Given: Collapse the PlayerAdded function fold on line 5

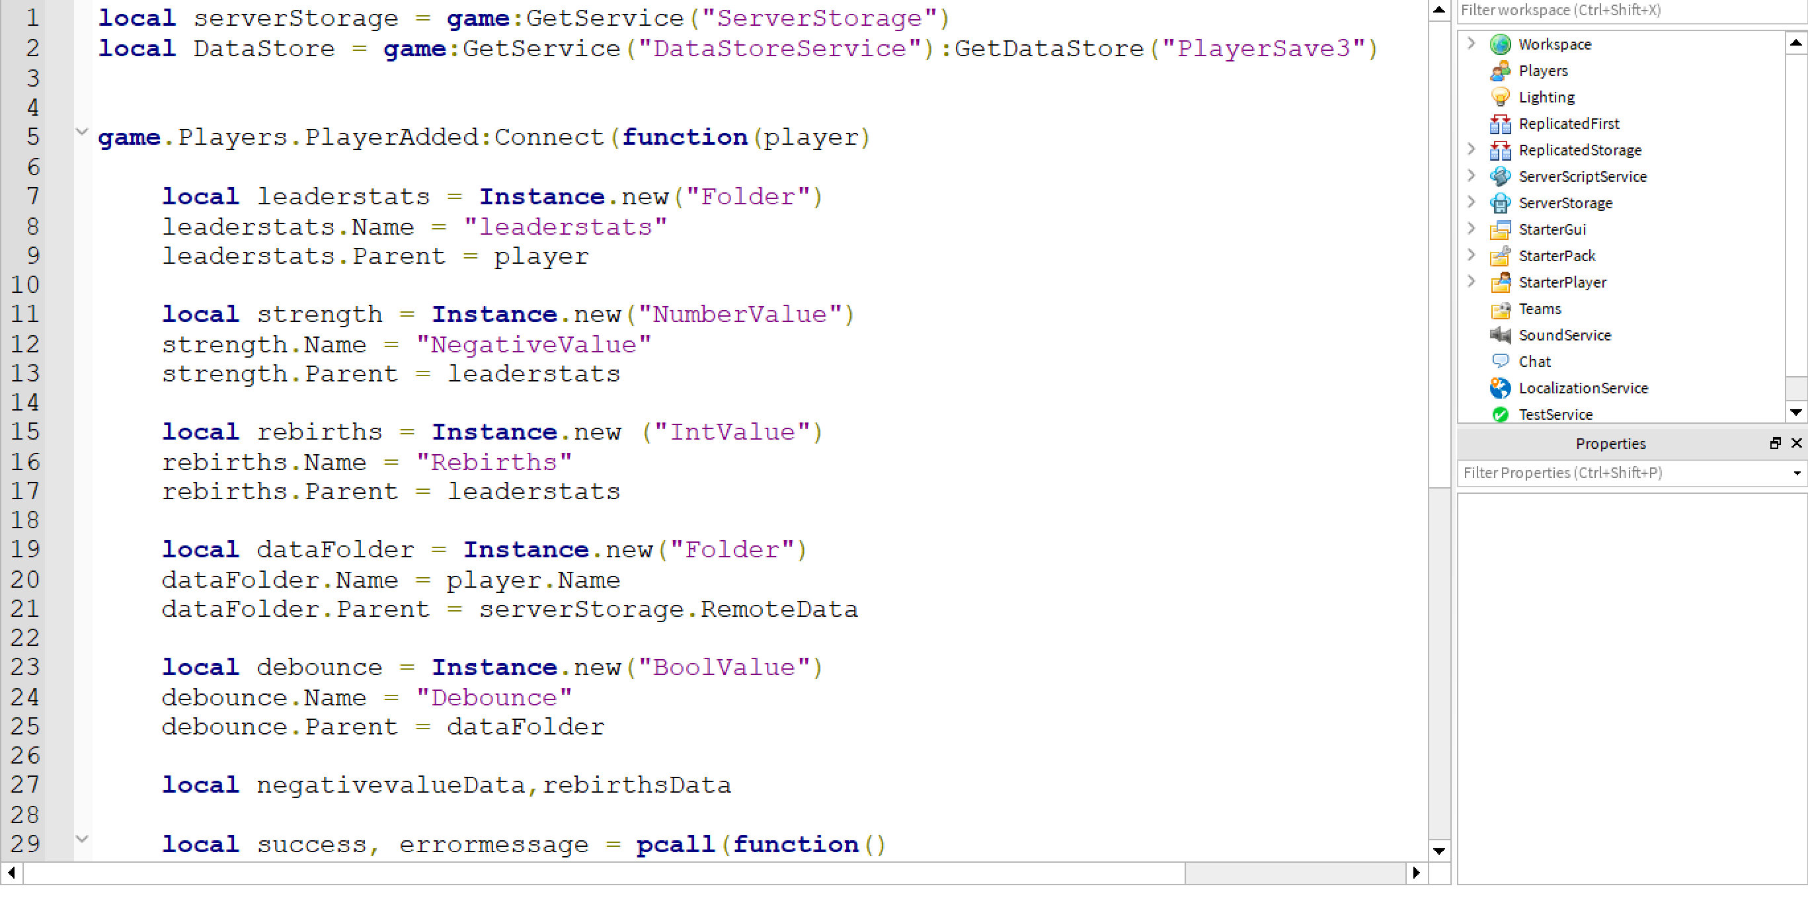Looking at the screenshot, I should (x=81, y=132).
